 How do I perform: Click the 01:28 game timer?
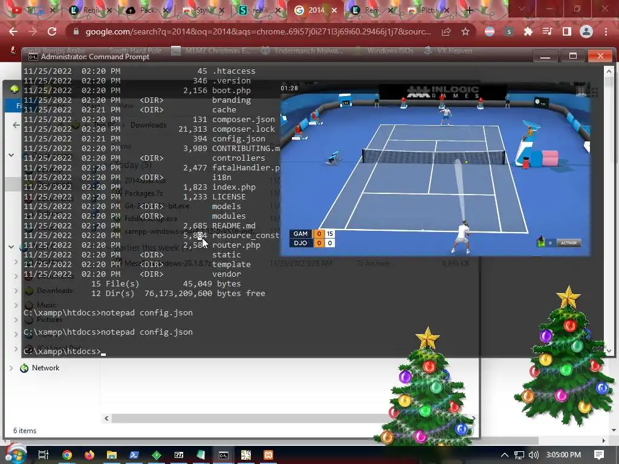(289, 88)
